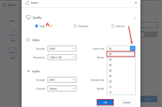
Task: Click the Export button in background window
Action: tap(149, 99)
